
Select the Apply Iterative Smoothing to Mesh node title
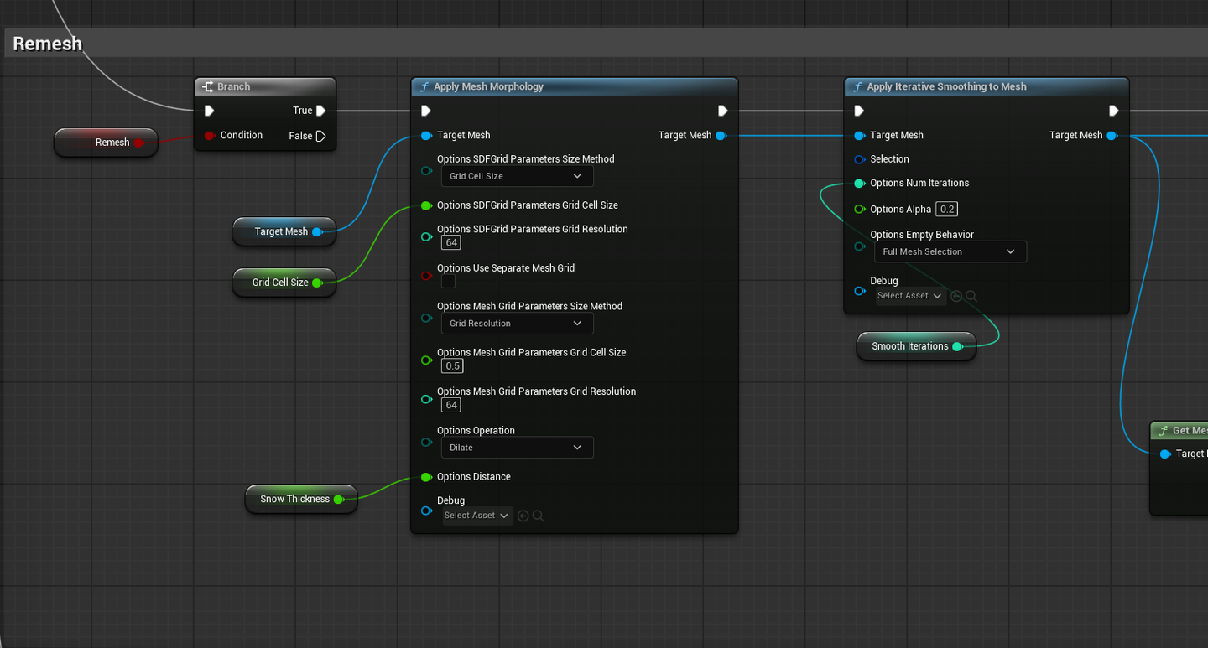coord(946,86)
